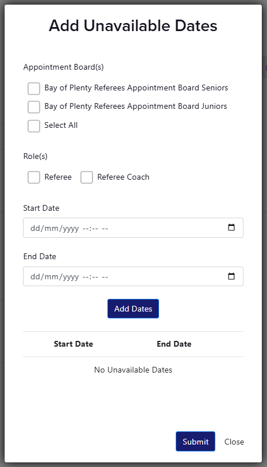
Task: Click the Start Date datetime input field
Action: (x=133, y=228)
